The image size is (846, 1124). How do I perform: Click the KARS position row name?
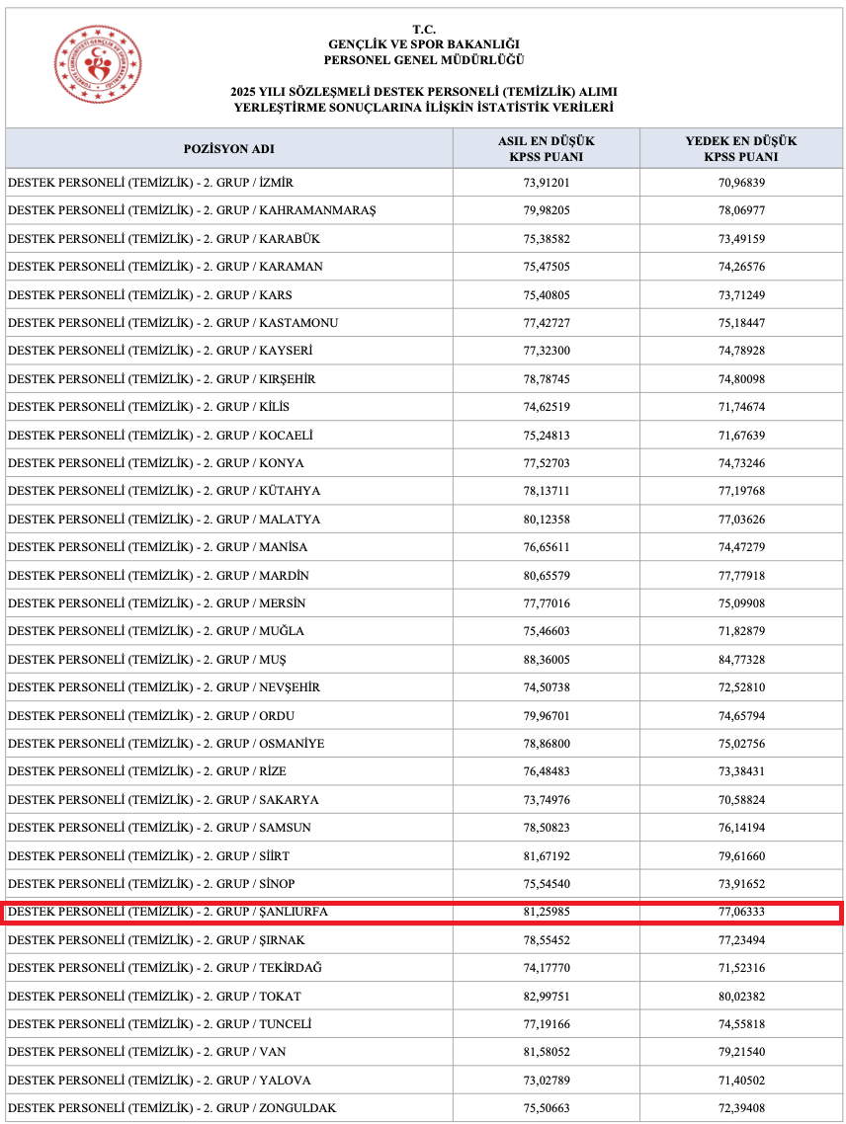150,295
